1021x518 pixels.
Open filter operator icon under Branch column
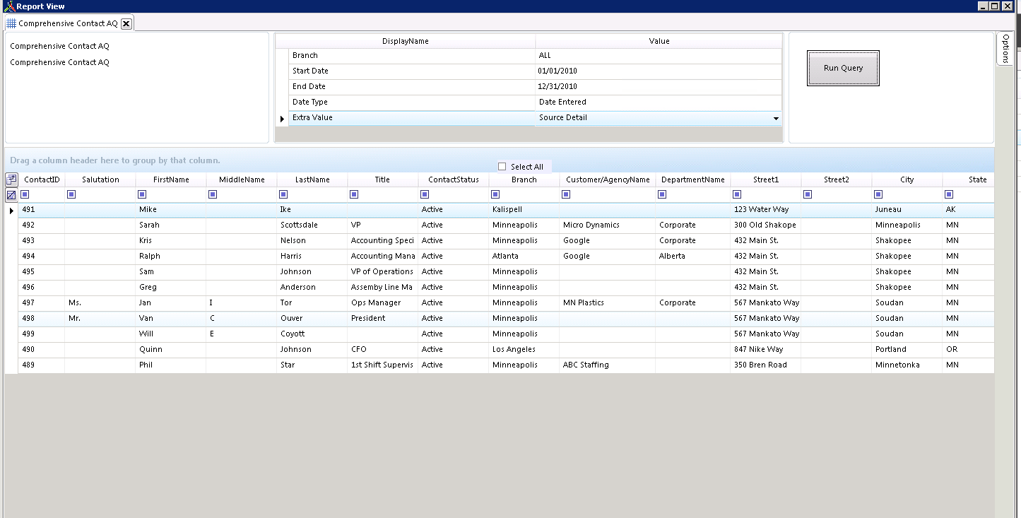pos(495,194)
